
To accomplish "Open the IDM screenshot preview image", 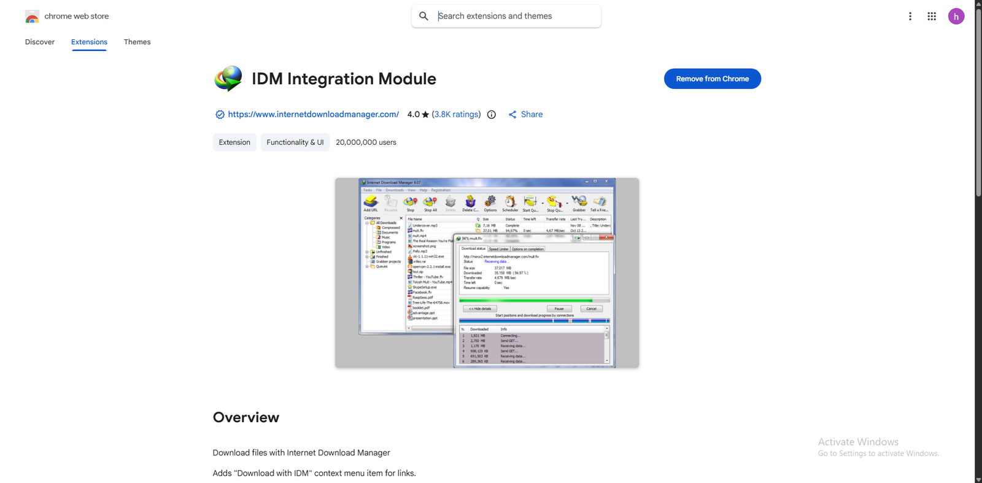I will click(487, 273).
